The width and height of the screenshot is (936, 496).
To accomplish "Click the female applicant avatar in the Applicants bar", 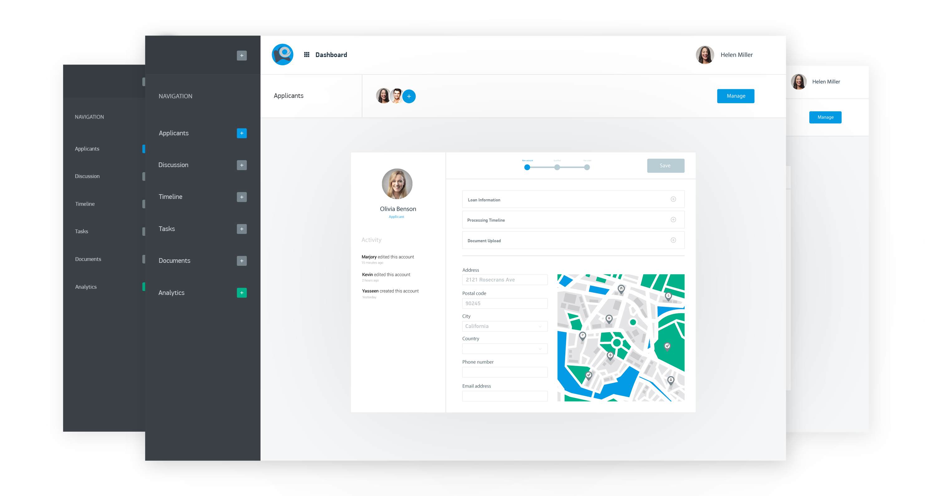I will pyautogui.click(x=383, y=96).
